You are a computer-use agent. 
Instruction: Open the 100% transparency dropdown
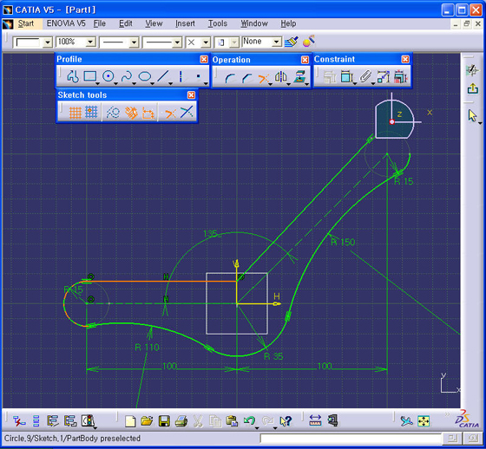pyautogui.click(x=90, y=42)
